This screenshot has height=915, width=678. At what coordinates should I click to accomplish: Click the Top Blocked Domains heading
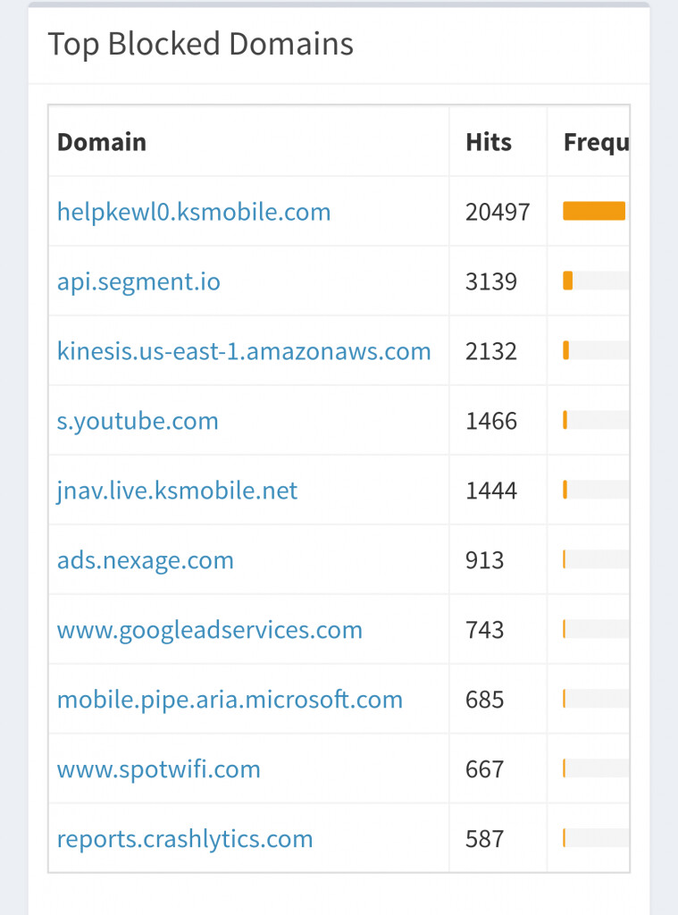(x=200, y=44)
